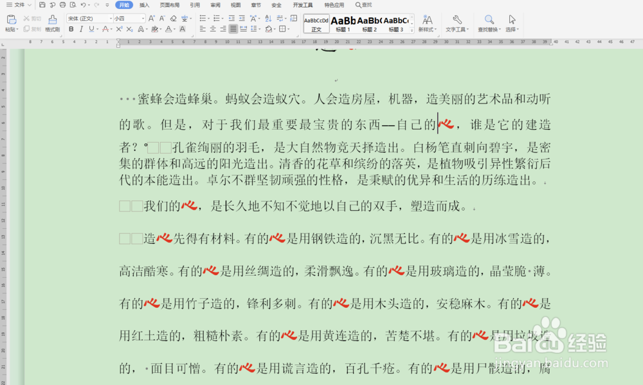Viewport: 643px width, 385px height.
Task: Center-align the current paragraph
Action: tap(213, 30)
